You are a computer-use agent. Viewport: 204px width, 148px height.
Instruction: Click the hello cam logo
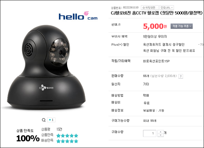tap(78, 16)
